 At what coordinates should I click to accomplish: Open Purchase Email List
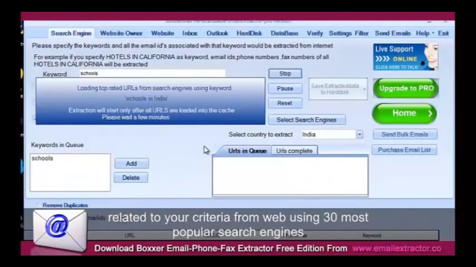tap(404, 150)
